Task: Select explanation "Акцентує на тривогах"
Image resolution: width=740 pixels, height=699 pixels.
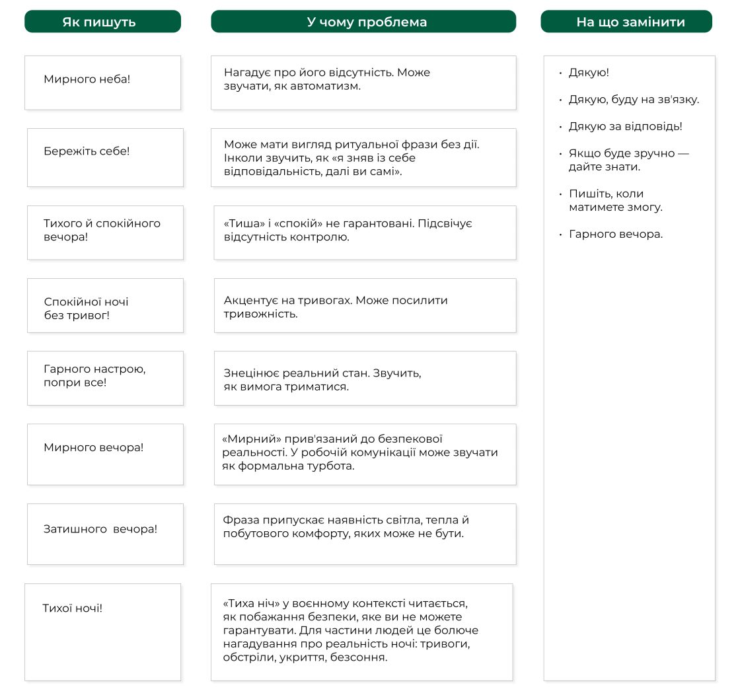Action: [x=365, y=305]
